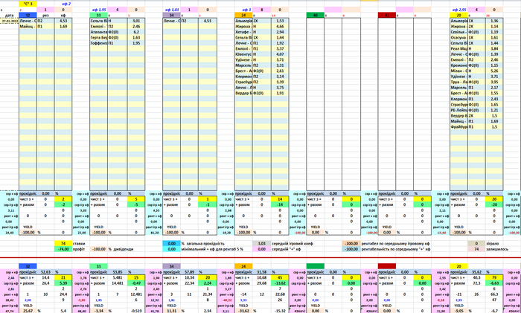Select the "рез" column header
521x313 pixels.
[x=45, y=16]
